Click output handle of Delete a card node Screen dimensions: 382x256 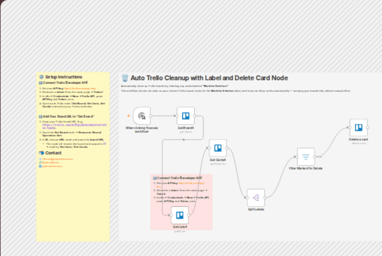(x=367, y=127)
